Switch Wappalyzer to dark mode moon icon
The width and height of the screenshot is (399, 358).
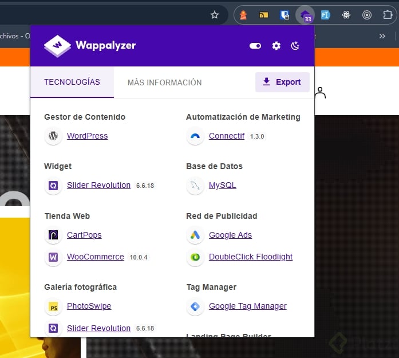pos(295,46)
